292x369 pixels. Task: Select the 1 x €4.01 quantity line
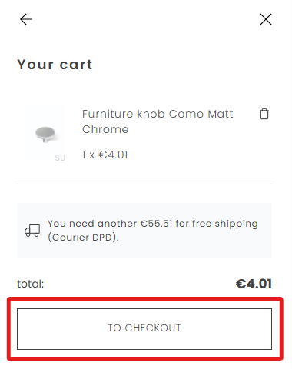point(105,155)
